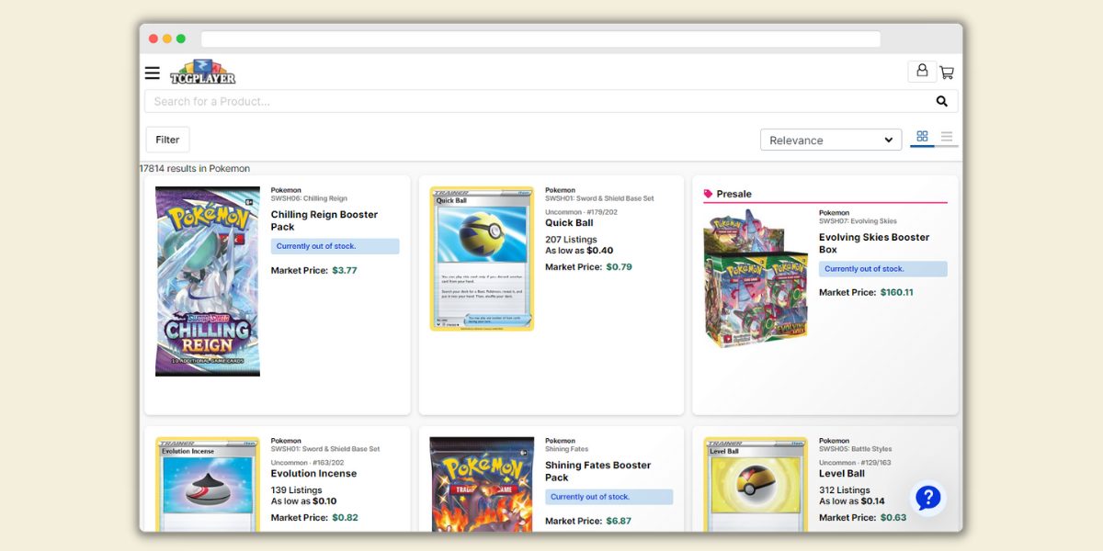Click the Presale tag icon on Evolving Skies
Screen dimensions: 1103x551
pos(706,194)
